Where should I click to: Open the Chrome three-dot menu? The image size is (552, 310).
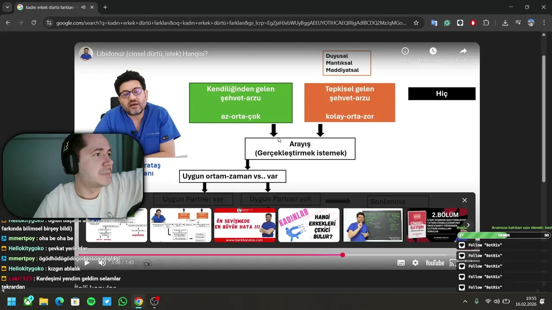543,23
